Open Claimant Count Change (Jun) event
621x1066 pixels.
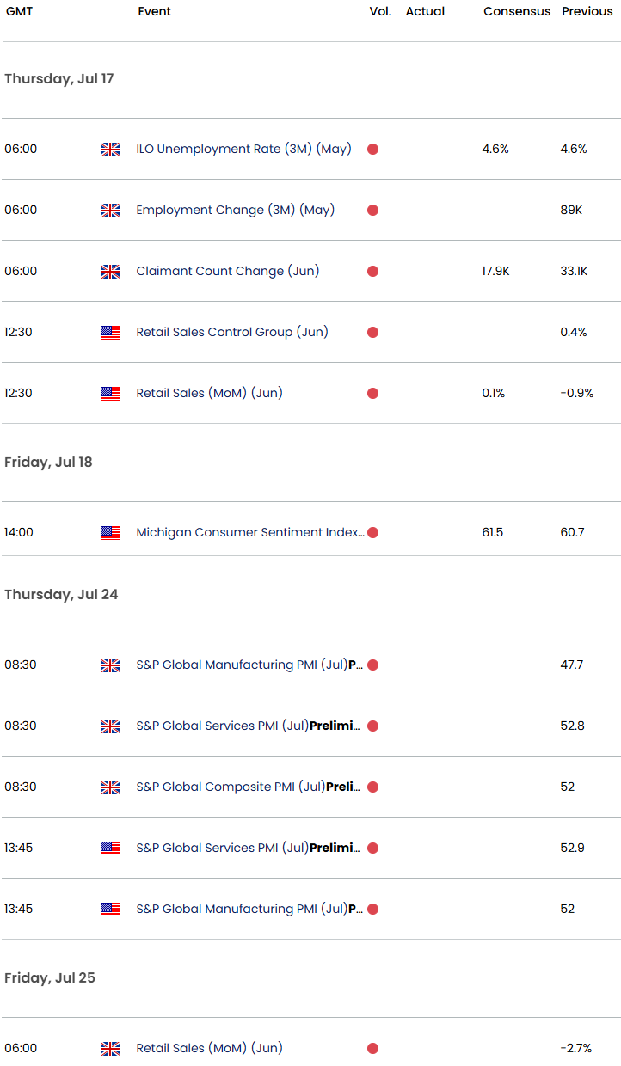(x=227, y=271)
